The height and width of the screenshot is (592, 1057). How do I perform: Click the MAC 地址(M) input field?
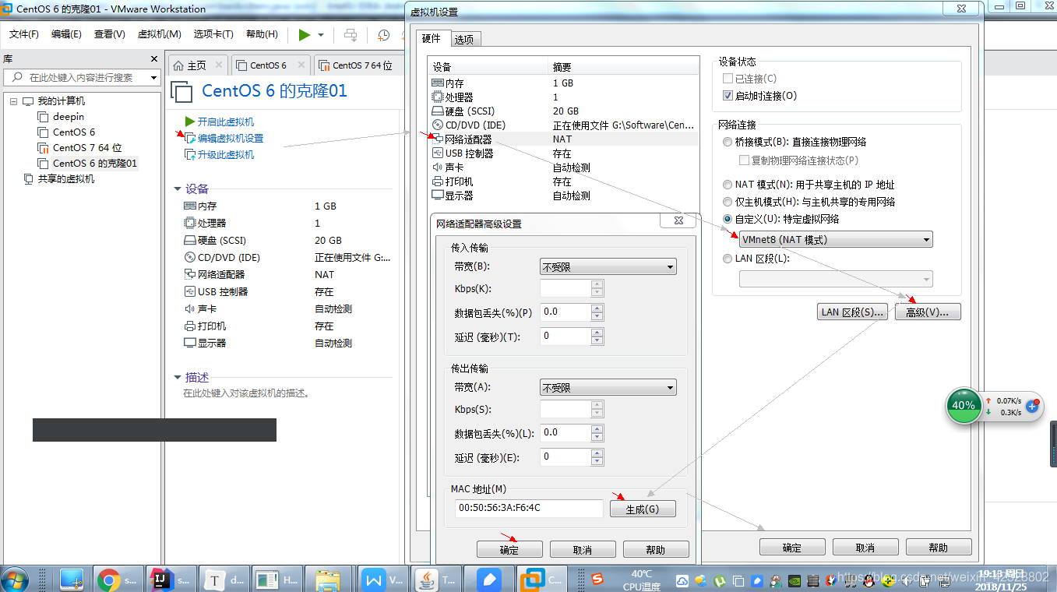529,508
